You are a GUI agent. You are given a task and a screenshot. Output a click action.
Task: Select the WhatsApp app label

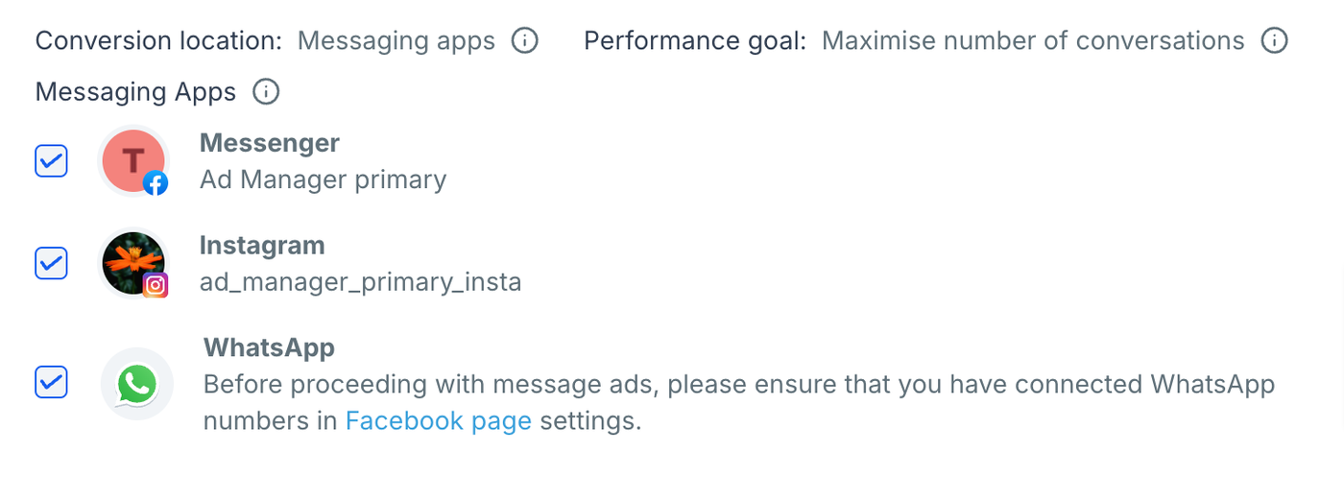pyautogui.click(x=269, y=347)
